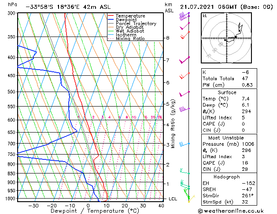
Task: Click the hPa unit label
Action: tap(12, 4)
